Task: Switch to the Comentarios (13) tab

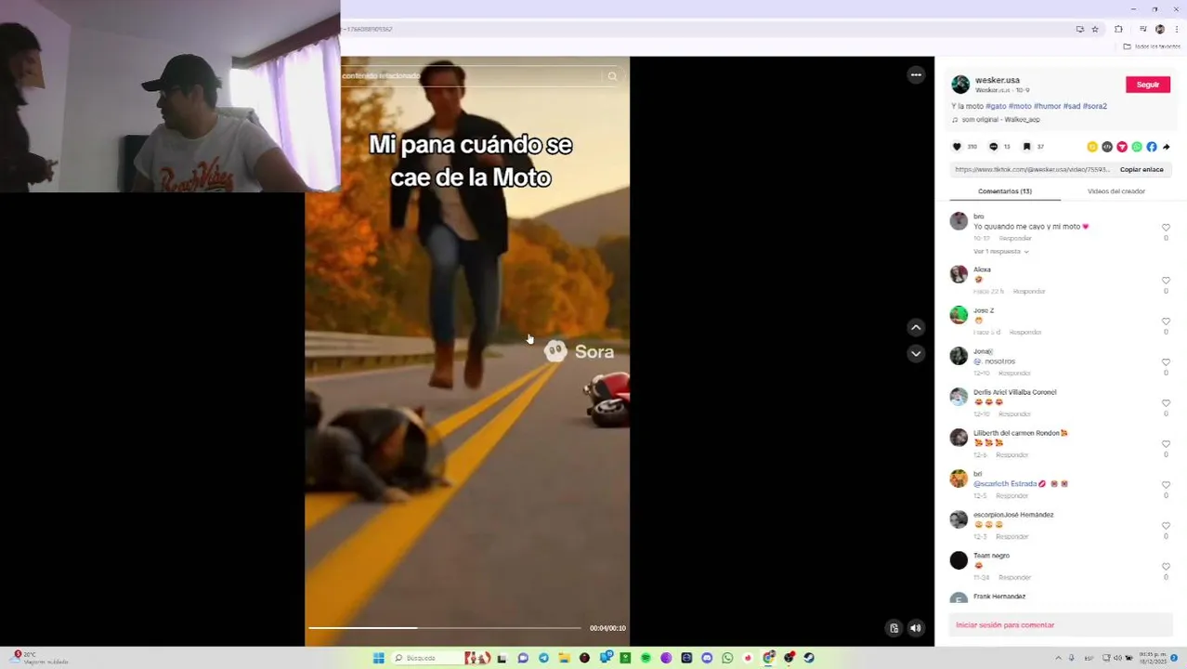Action: point(1005,191)
